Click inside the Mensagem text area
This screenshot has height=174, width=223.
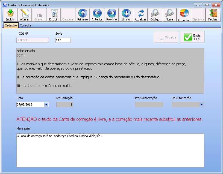click(110, 150)
